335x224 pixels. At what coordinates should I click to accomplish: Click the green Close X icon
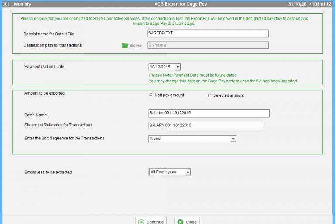point(180,222)
